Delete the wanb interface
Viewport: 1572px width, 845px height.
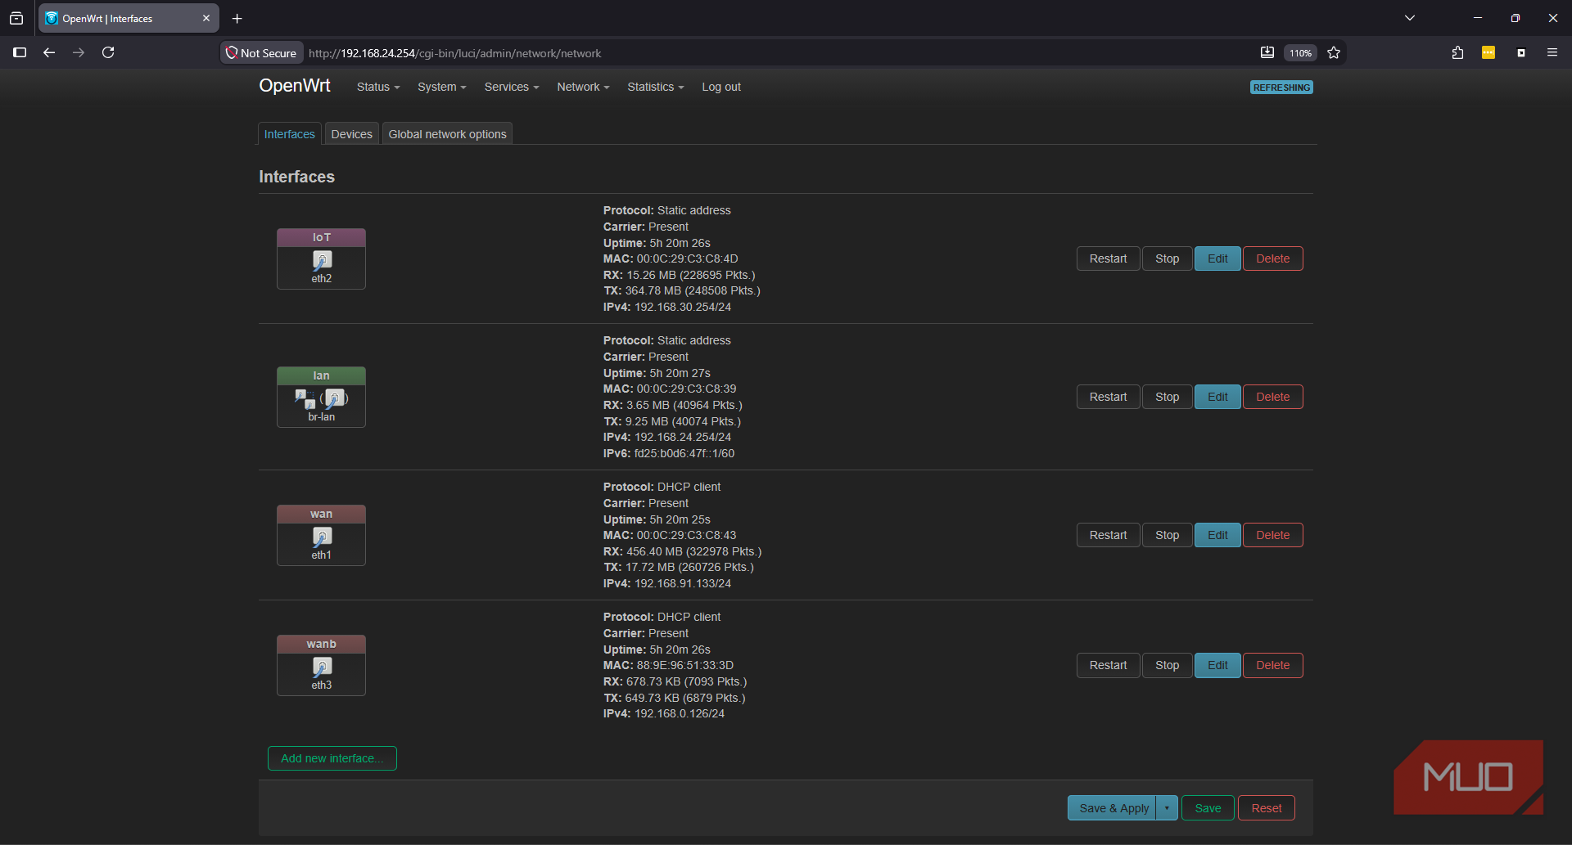pyautogui.click(x=1273, y=665)
